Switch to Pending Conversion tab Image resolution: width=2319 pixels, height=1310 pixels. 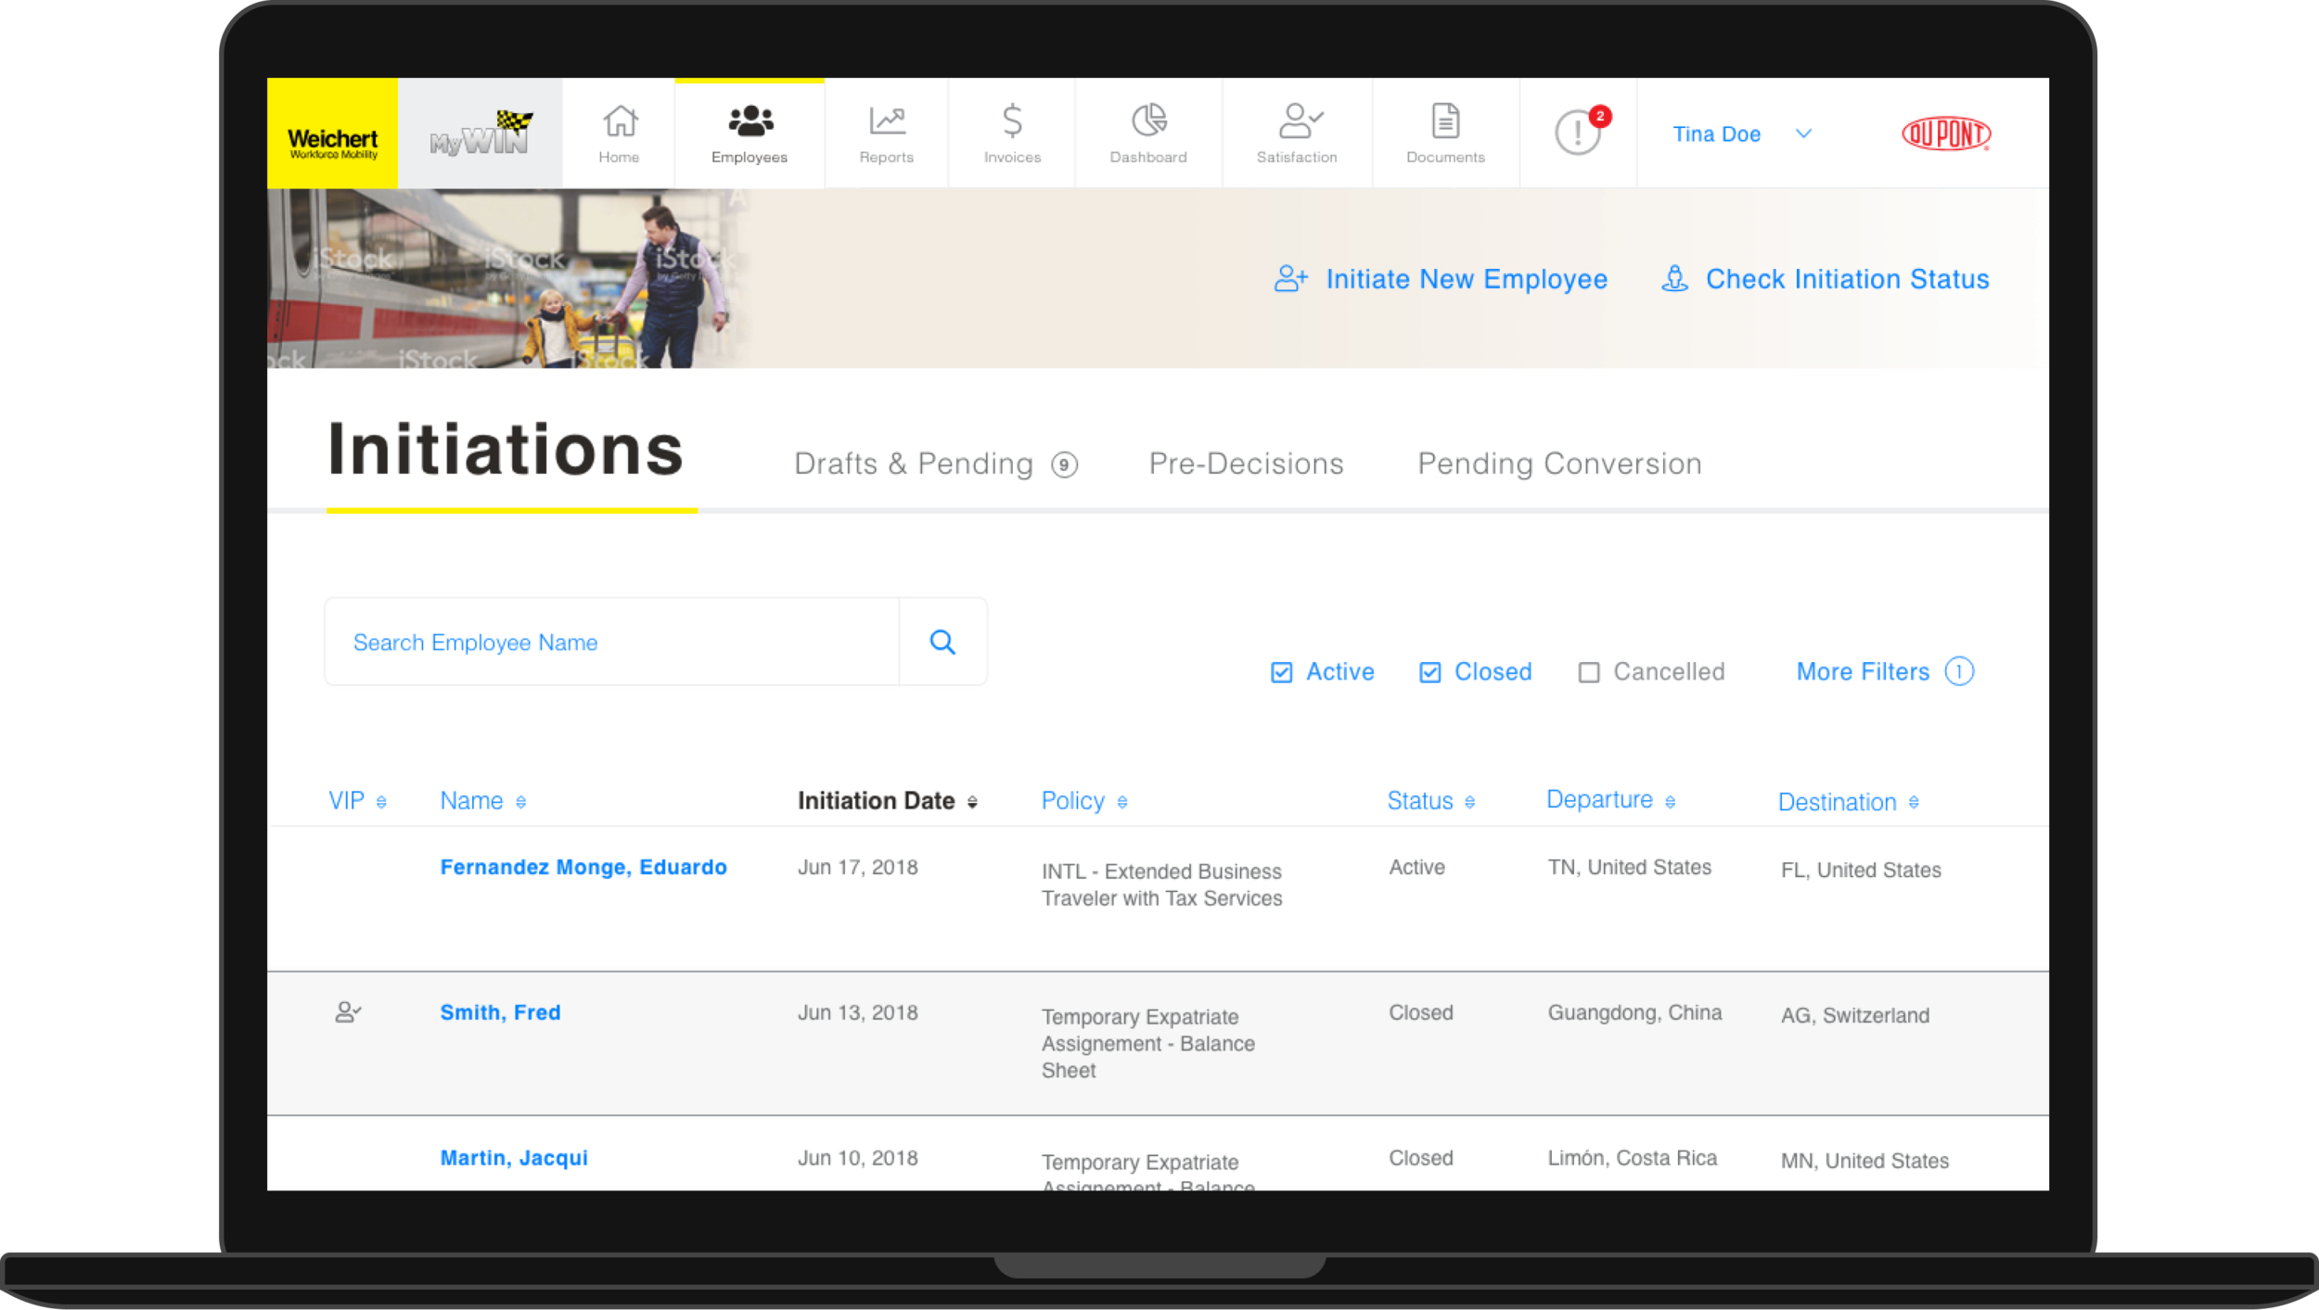pos(1559,464)
